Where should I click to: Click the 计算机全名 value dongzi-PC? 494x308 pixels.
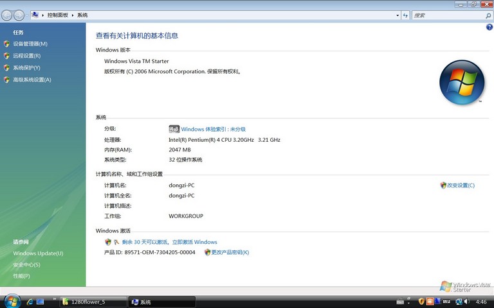coord(181,196)
